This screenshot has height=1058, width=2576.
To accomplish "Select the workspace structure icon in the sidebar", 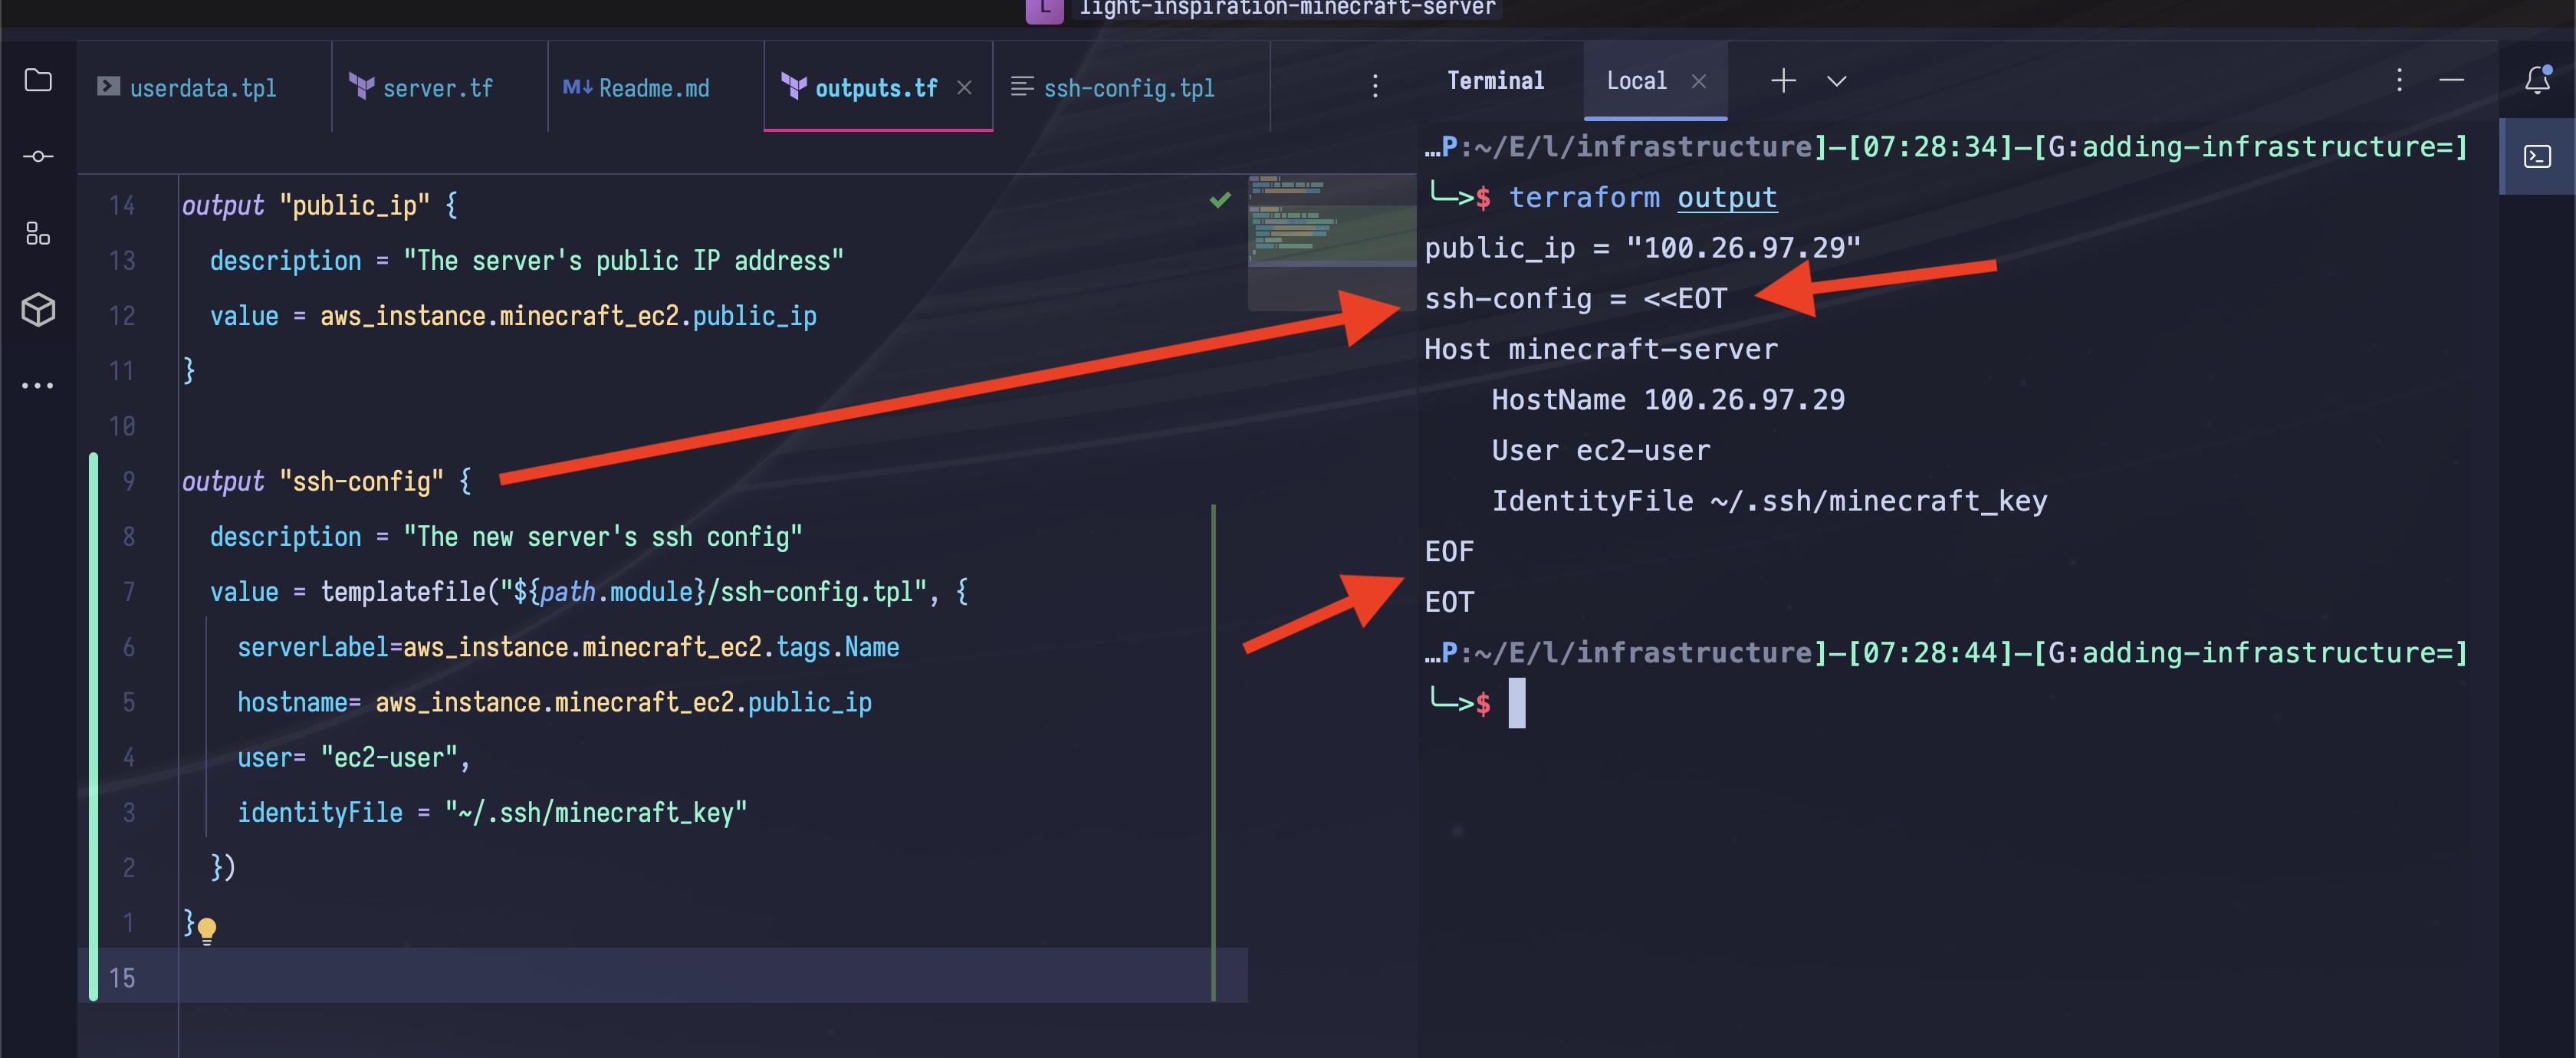I will coord(37,234).
